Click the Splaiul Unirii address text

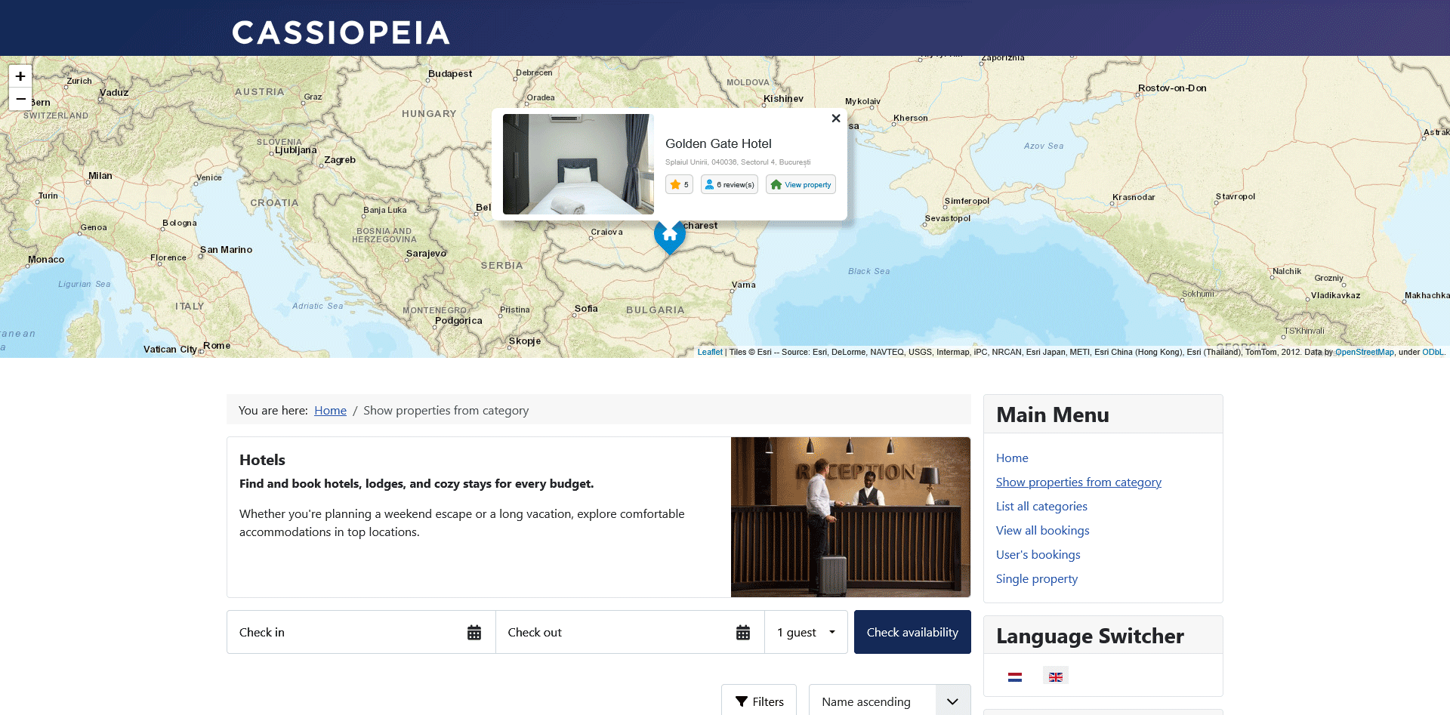pyautogui.click(x=738, y=162)
